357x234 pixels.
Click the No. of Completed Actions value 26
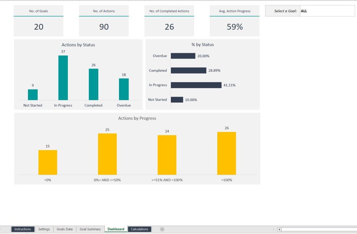pyautogui.click(x=169, y=27)
